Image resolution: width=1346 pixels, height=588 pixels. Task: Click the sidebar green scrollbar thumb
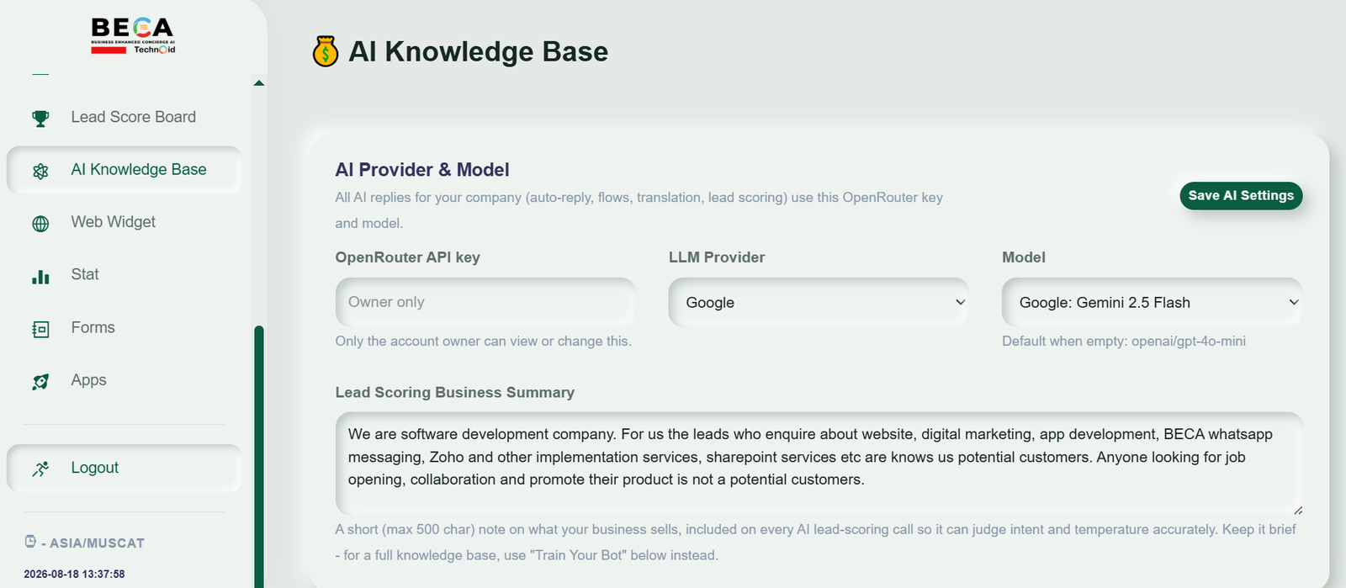tap(259, 457)
